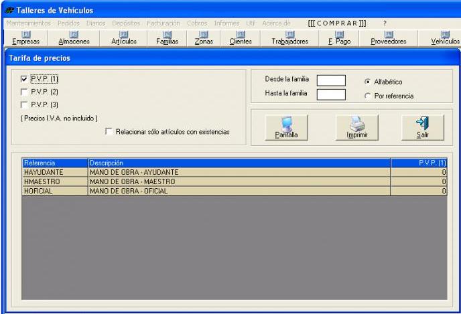
Task: Click the Descripción column header
Action: [x=239, y=163]
